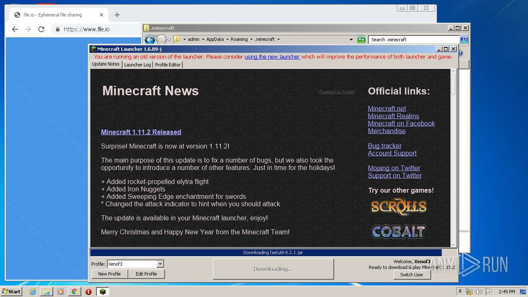Click the news pane scroll down arrow
Screen dimensions: 528x297
pyautogui.click(x=453, y=245)
